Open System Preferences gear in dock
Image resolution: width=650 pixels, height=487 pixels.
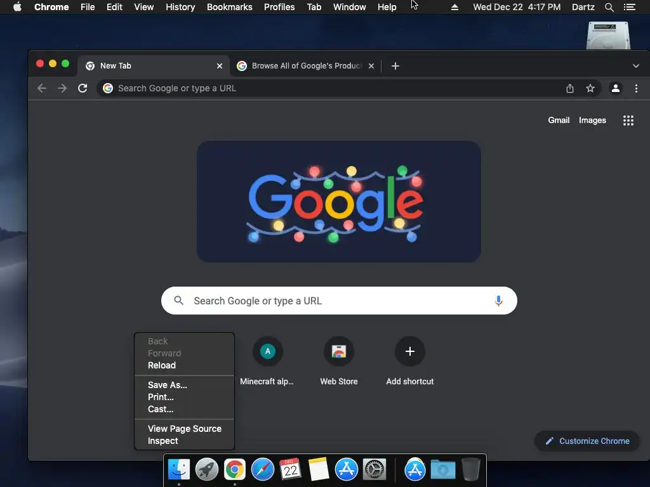[x=375, y=470]
